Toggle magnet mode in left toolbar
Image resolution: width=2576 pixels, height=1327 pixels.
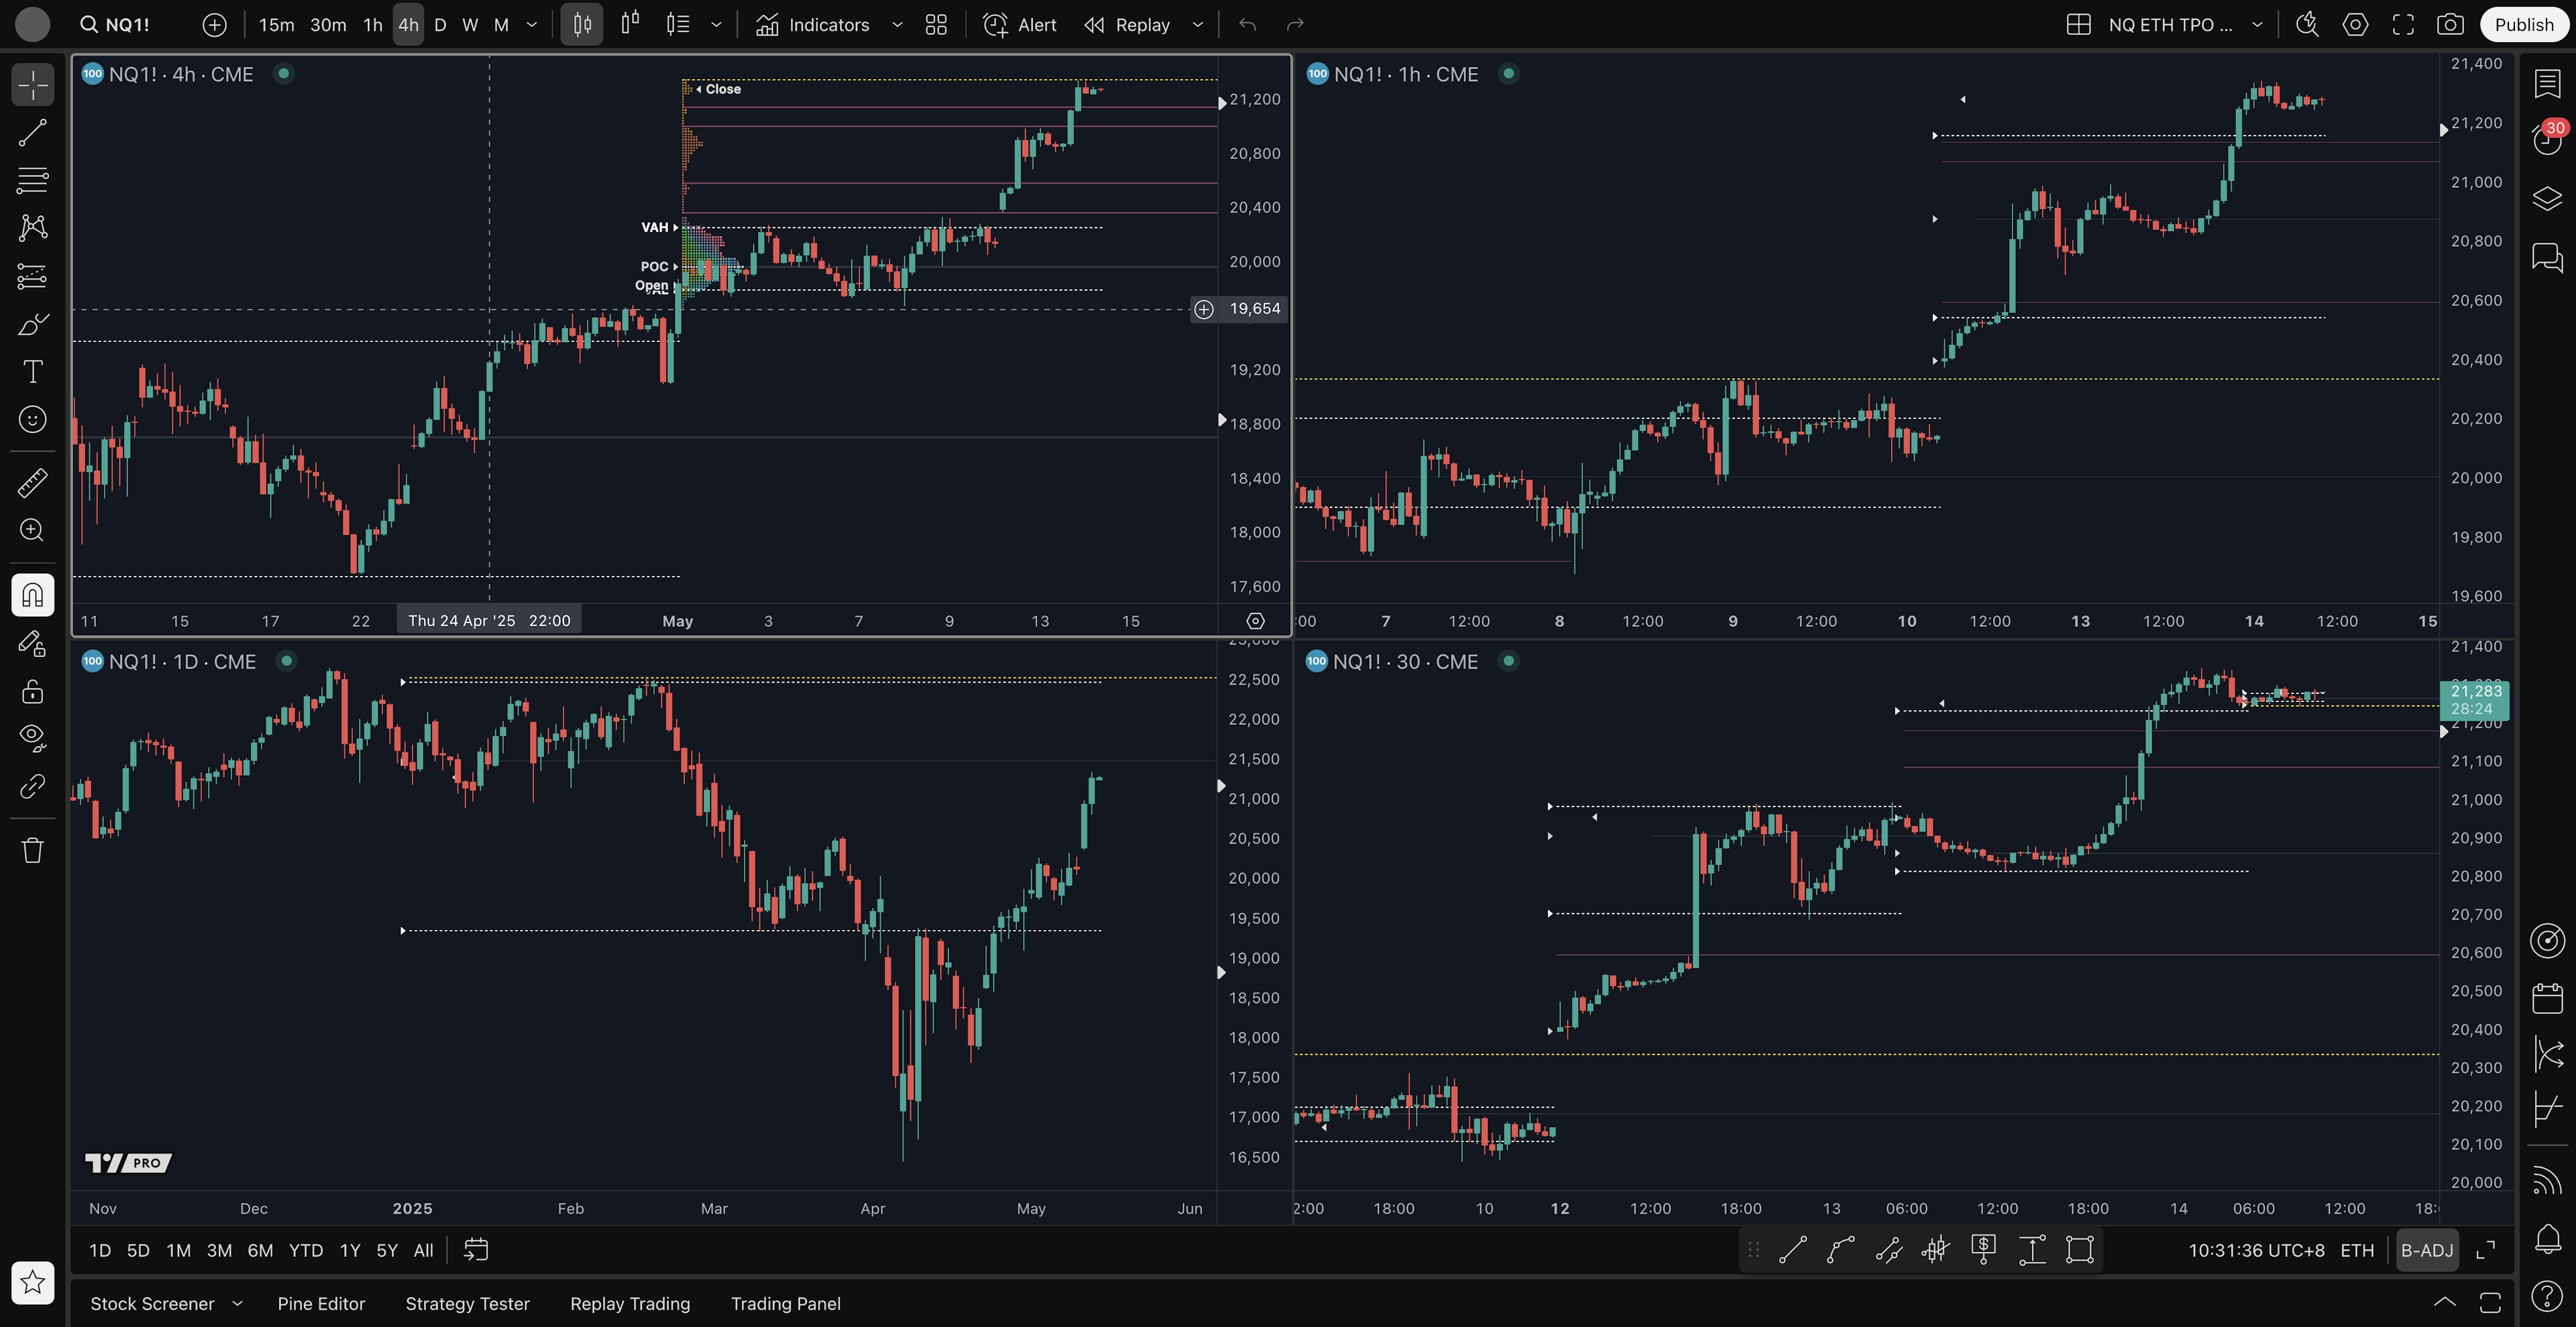tap(32, 595)
